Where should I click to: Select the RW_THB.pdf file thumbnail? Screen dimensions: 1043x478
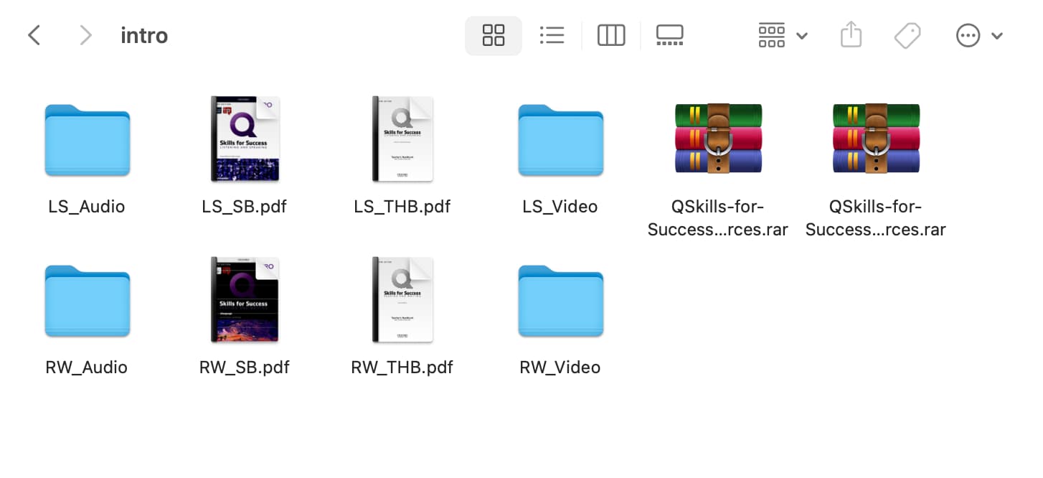402,299
